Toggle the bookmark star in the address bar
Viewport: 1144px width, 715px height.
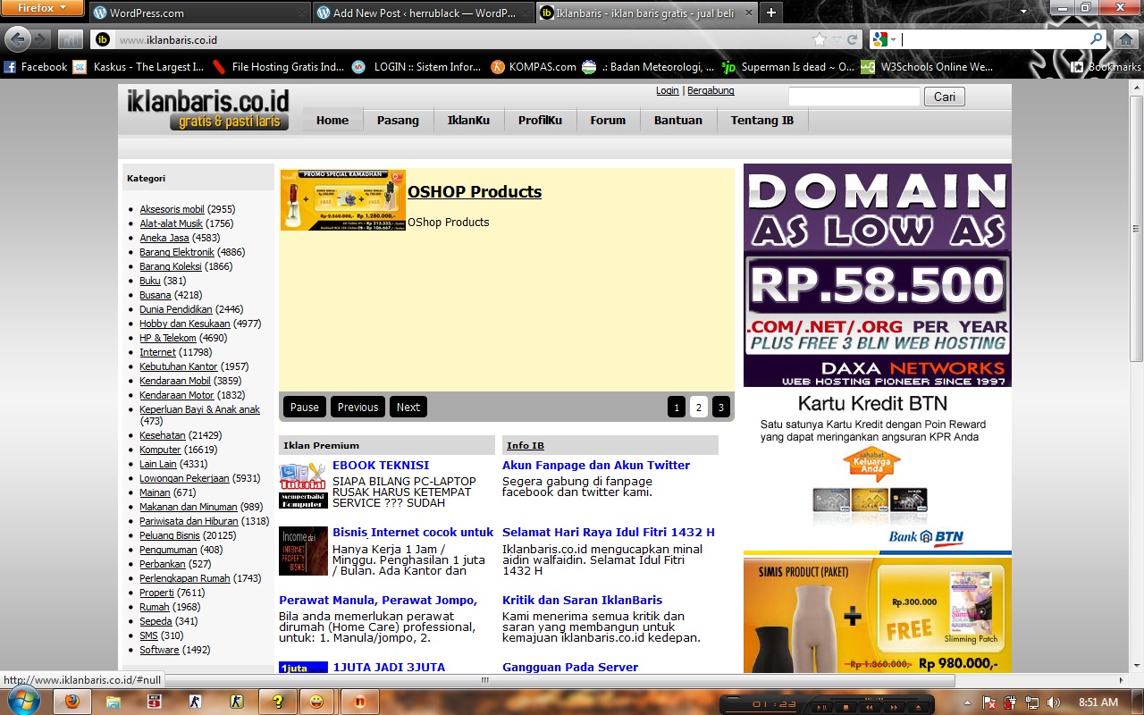pos(820,39)
